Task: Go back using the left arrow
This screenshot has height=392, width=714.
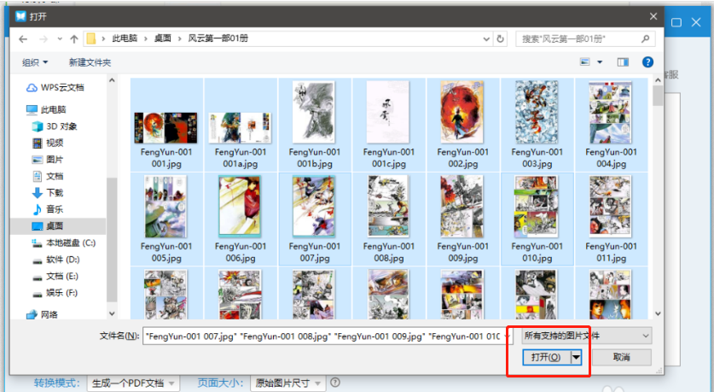Action: point(23,39)
